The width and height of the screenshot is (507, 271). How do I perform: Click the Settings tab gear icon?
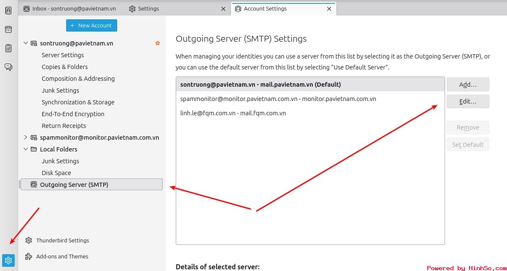(132, 8)
